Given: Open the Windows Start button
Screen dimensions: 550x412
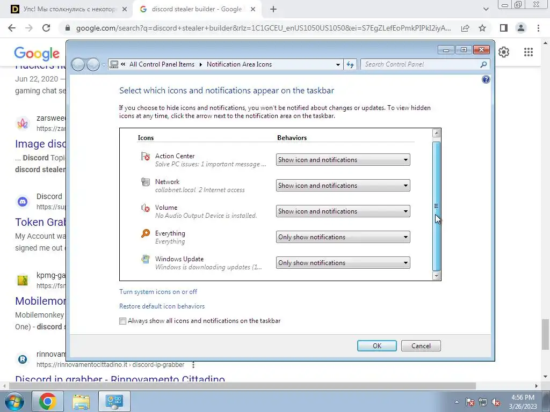Looking at the screenshot, I should pyautogui.click(x=14, y=401).
